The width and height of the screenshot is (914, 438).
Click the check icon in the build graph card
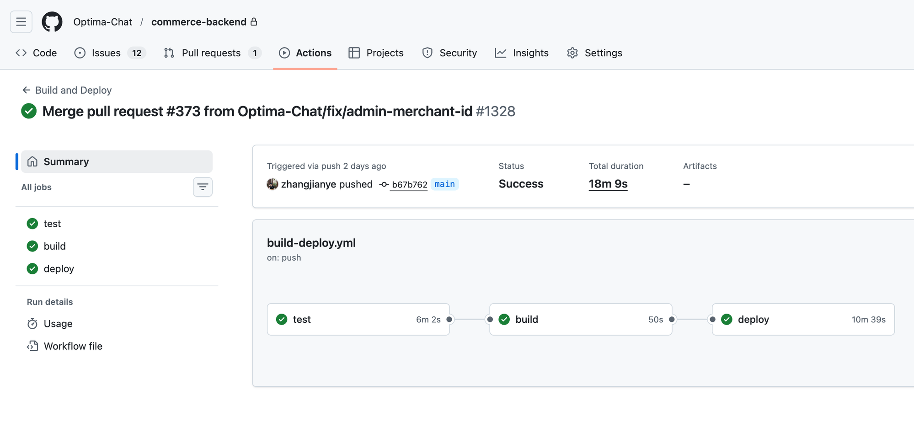[x=504, y=320]
